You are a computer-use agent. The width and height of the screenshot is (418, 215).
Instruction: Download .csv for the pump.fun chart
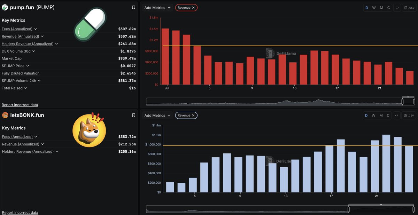click(409, 8)
